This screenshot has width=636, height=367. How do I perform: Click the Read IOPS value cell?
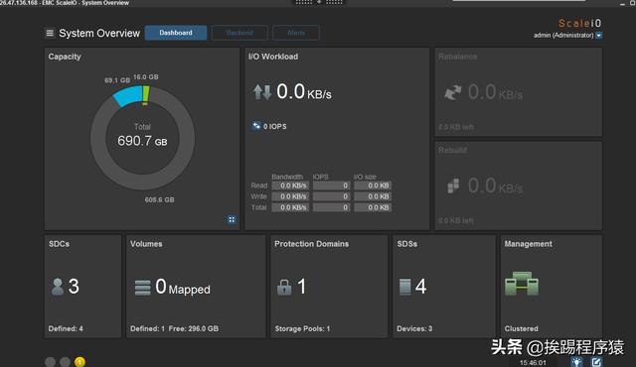pos(331,185)
